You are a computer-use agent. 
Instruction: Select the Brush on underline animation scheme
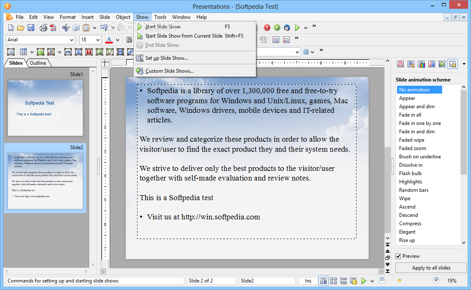(420, 157)
